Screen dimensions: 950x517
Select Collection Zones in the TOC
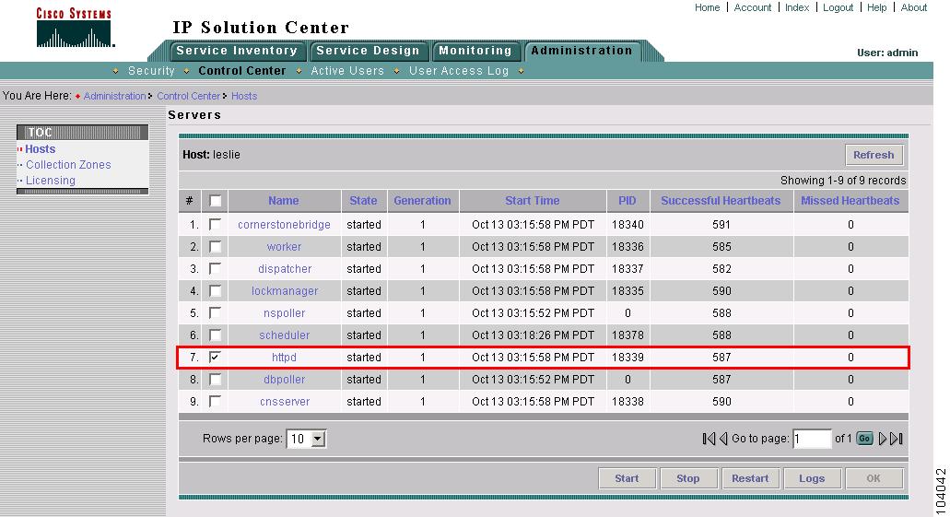68,165
